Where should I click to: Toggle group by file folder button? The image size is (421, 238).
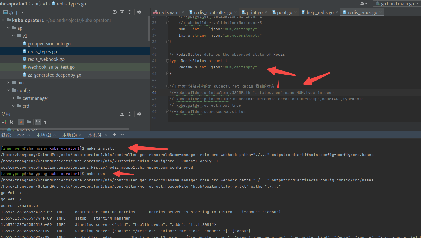pyautogui.click(x=28, y=122)
